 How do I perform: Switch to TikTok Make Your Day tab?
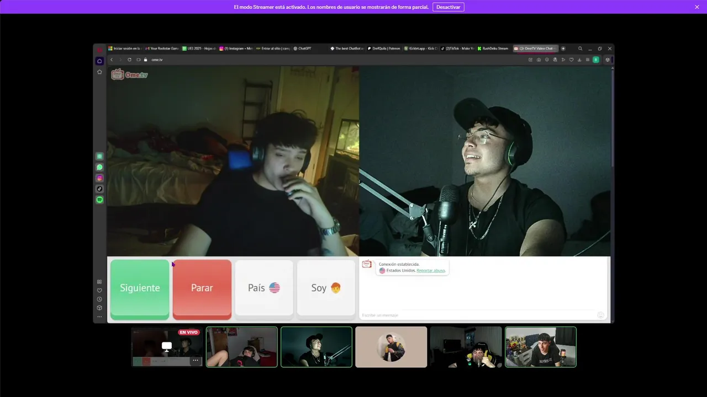[457, 49]
